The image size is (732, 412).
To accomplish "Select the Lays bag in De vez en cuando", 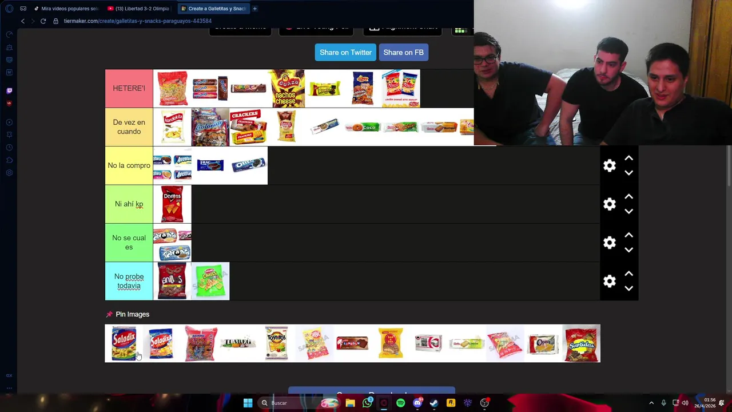I will [x=287, y=126].
